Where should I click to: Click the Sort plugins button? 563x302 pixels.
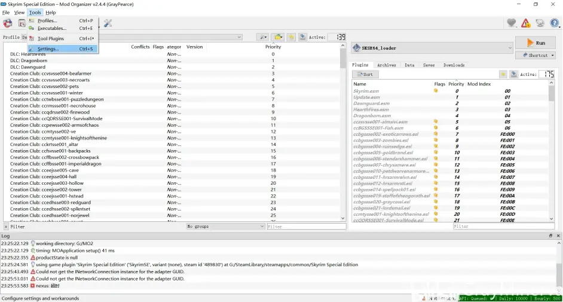365,74
